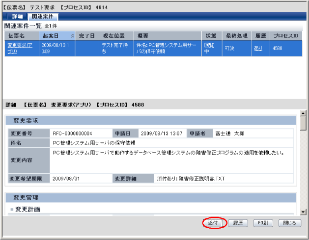The height and width of the screenshot is (240, 309).
Task: Click the scrollbar down arrow
Action: point(303,212)
